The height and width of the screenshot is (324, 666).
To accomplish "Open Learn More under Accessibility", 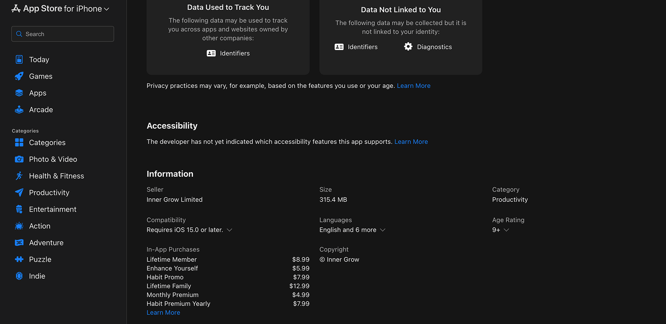I will tap(411, 141).
